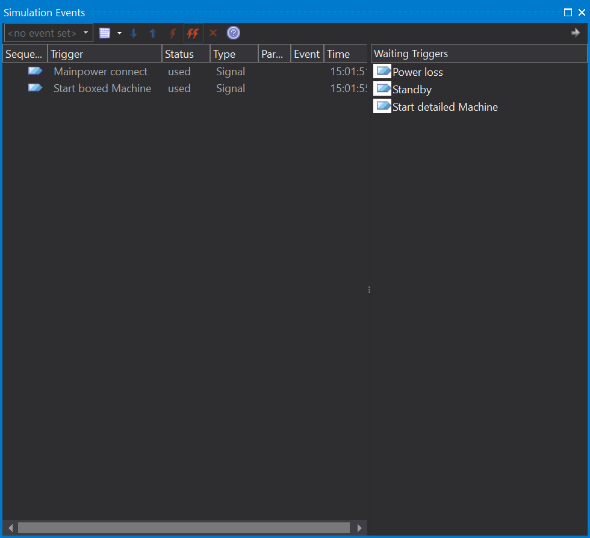Open help with the question mark icon
This screenshot has width=590, height=538.
click(x=234, y=33)
